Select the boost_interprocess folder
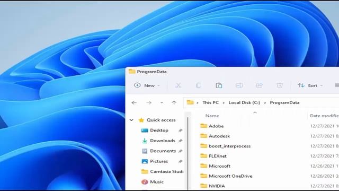The height and width of the screenshot is (191, 339). coord(229,146)
